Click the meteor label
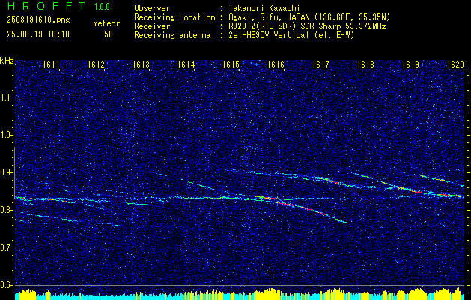 point(106,23)
